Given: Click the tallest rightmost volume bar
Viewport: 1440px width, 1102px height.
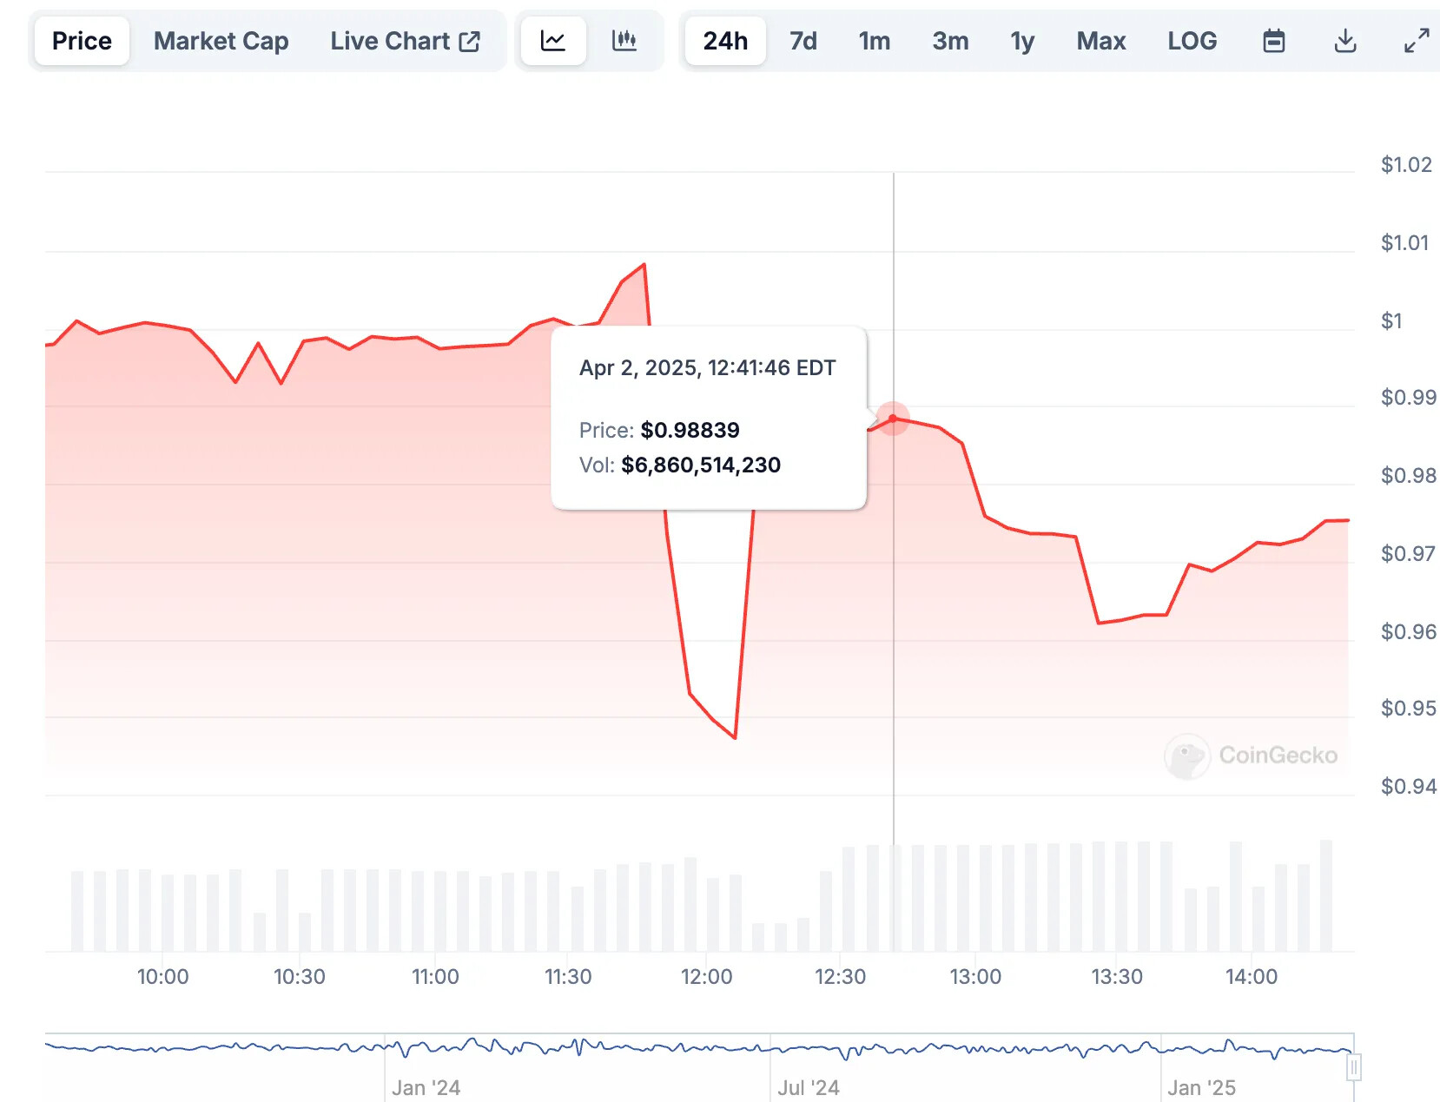Looking at the screenshot, I should pos(1325,894).
